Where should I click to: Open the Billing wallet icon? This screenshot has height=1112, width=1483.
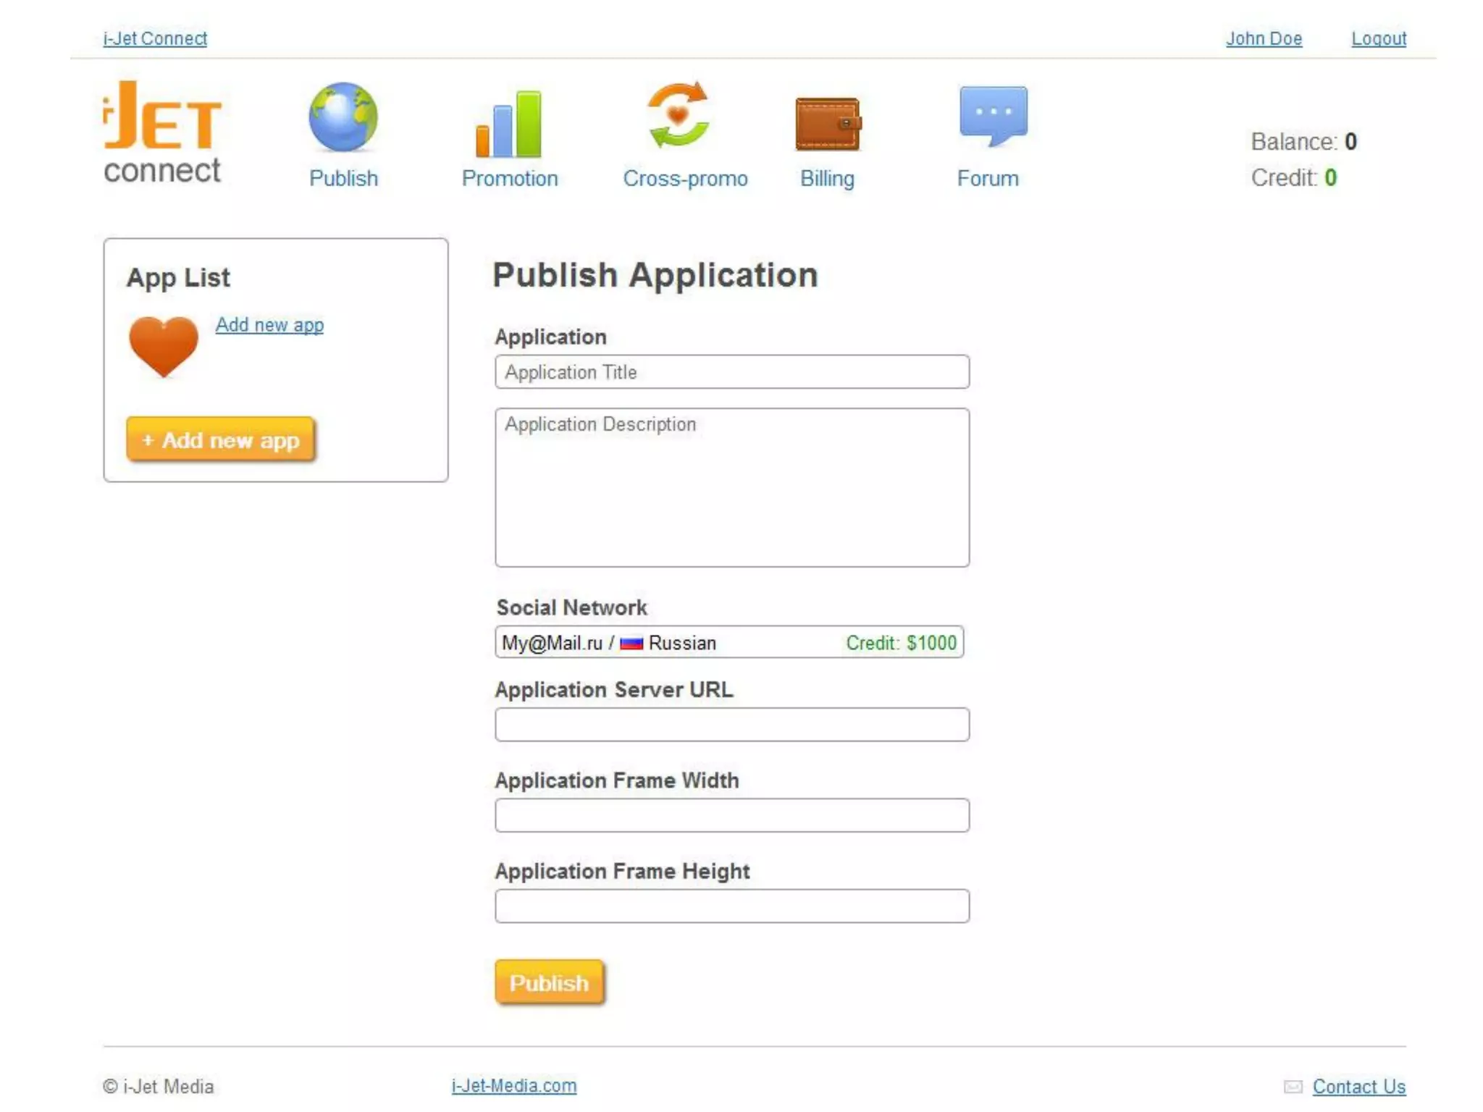click(827, 124)
